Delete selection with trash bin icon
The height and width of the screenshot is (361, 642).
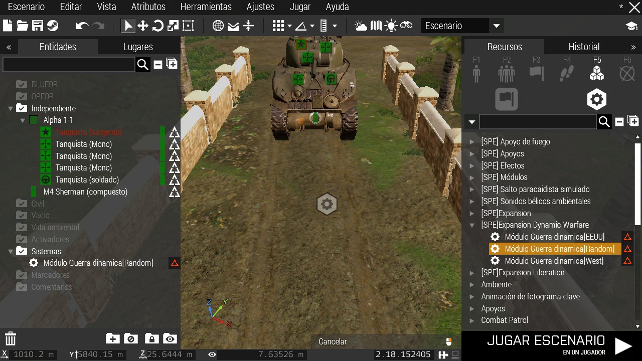tap(11, 338)
